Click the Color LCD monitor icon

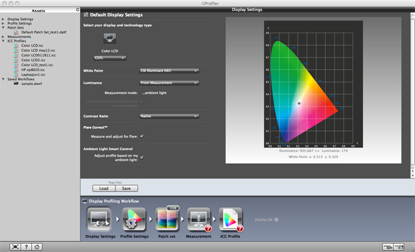click(110, 38)
